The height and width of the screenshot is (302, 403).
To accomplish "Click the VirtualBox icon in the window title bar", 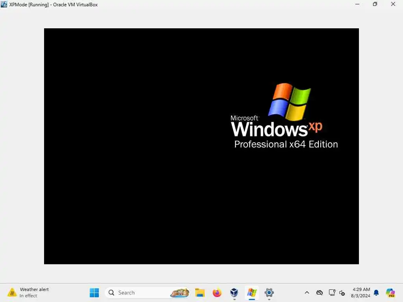I will [x=4, y=4].
